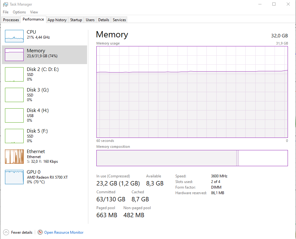Click the Open Resource Monitor link
The width and height of the screenshot is (296, 239).
click(64, 232)
